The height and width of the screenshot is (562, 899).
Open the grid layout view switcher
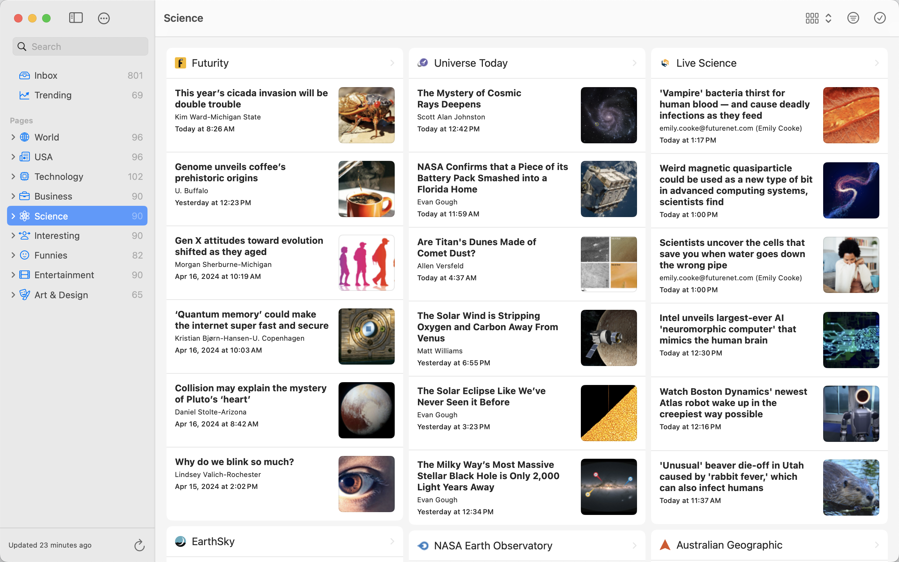818,18
